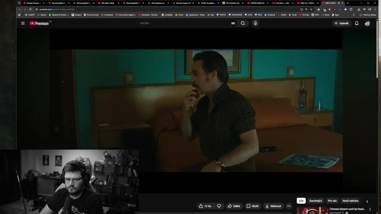Open Chrome three-dot menu
Screen dimensions: 381x214
[375, 9]
